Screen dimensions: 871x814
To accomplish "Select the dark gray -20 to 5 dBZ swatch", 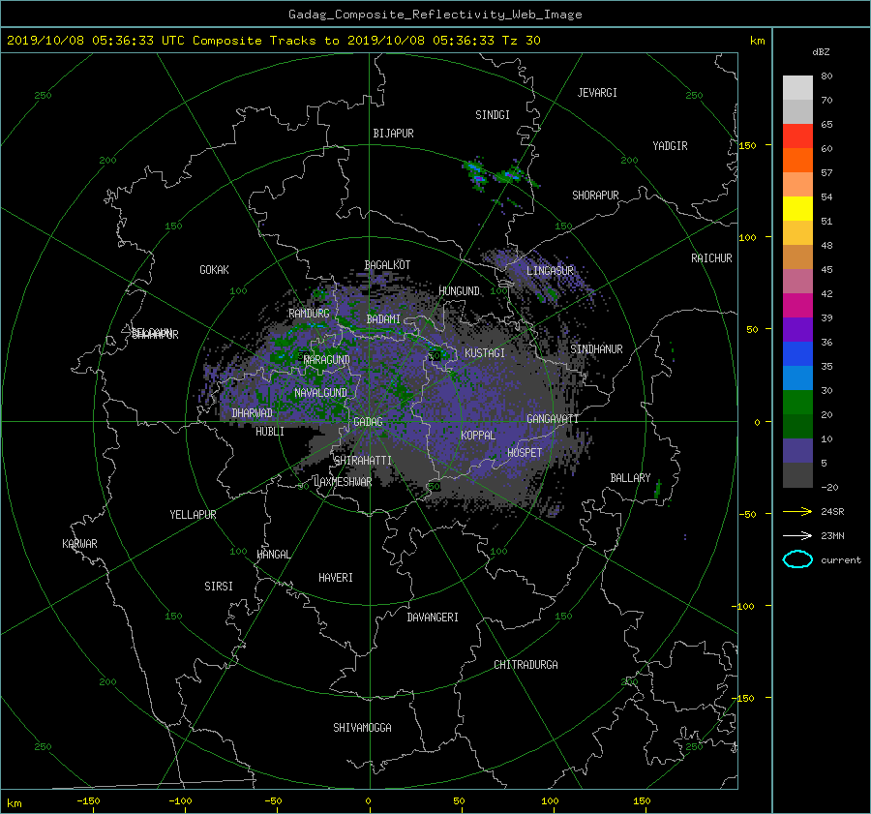I will click(797, 475).
